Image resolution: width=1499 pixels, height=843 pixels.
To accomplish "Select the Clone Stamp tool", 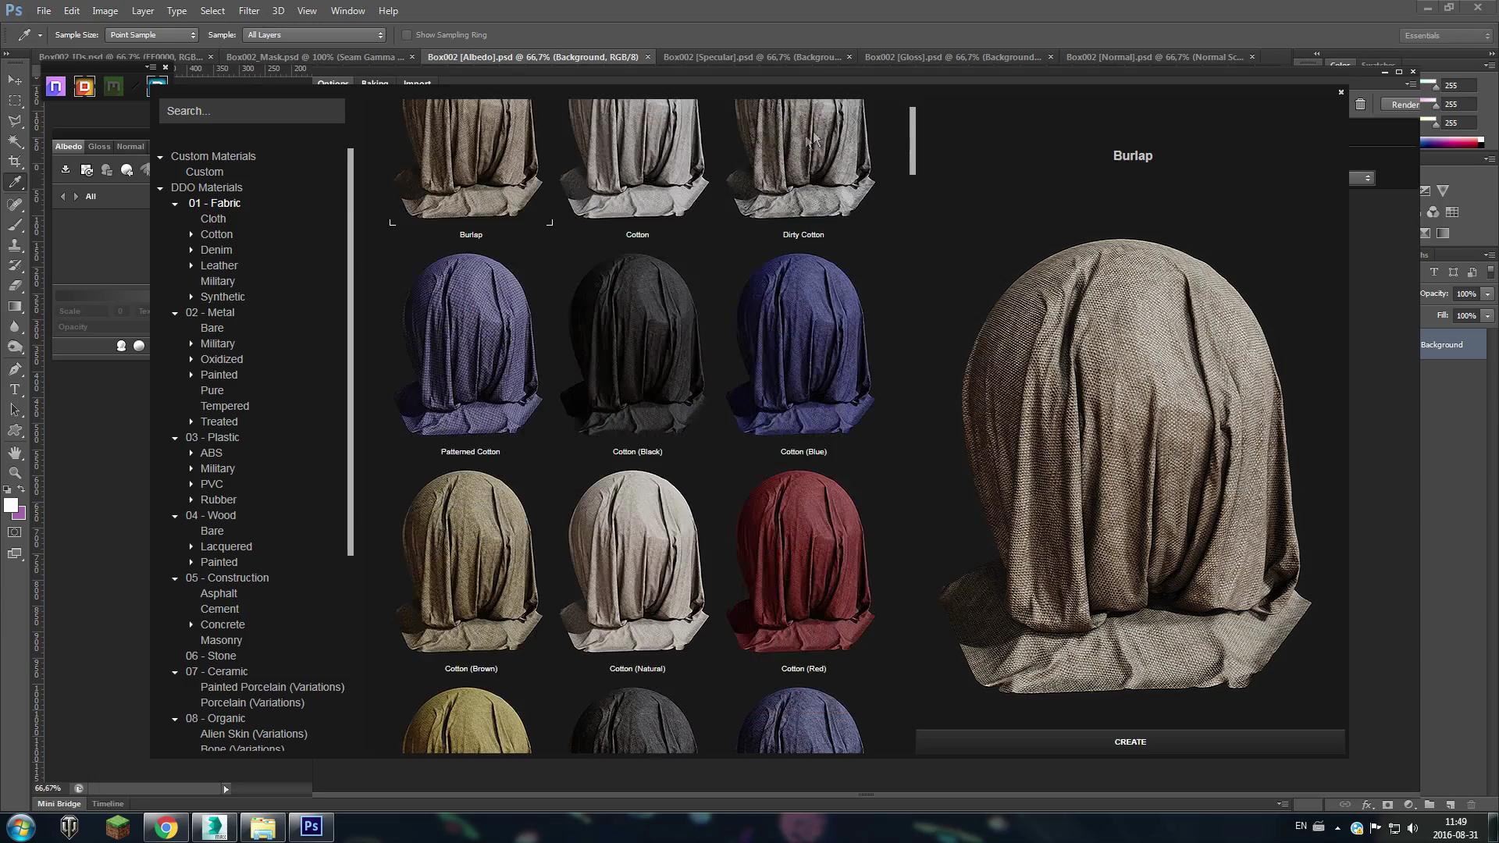I will pos(15,245).
